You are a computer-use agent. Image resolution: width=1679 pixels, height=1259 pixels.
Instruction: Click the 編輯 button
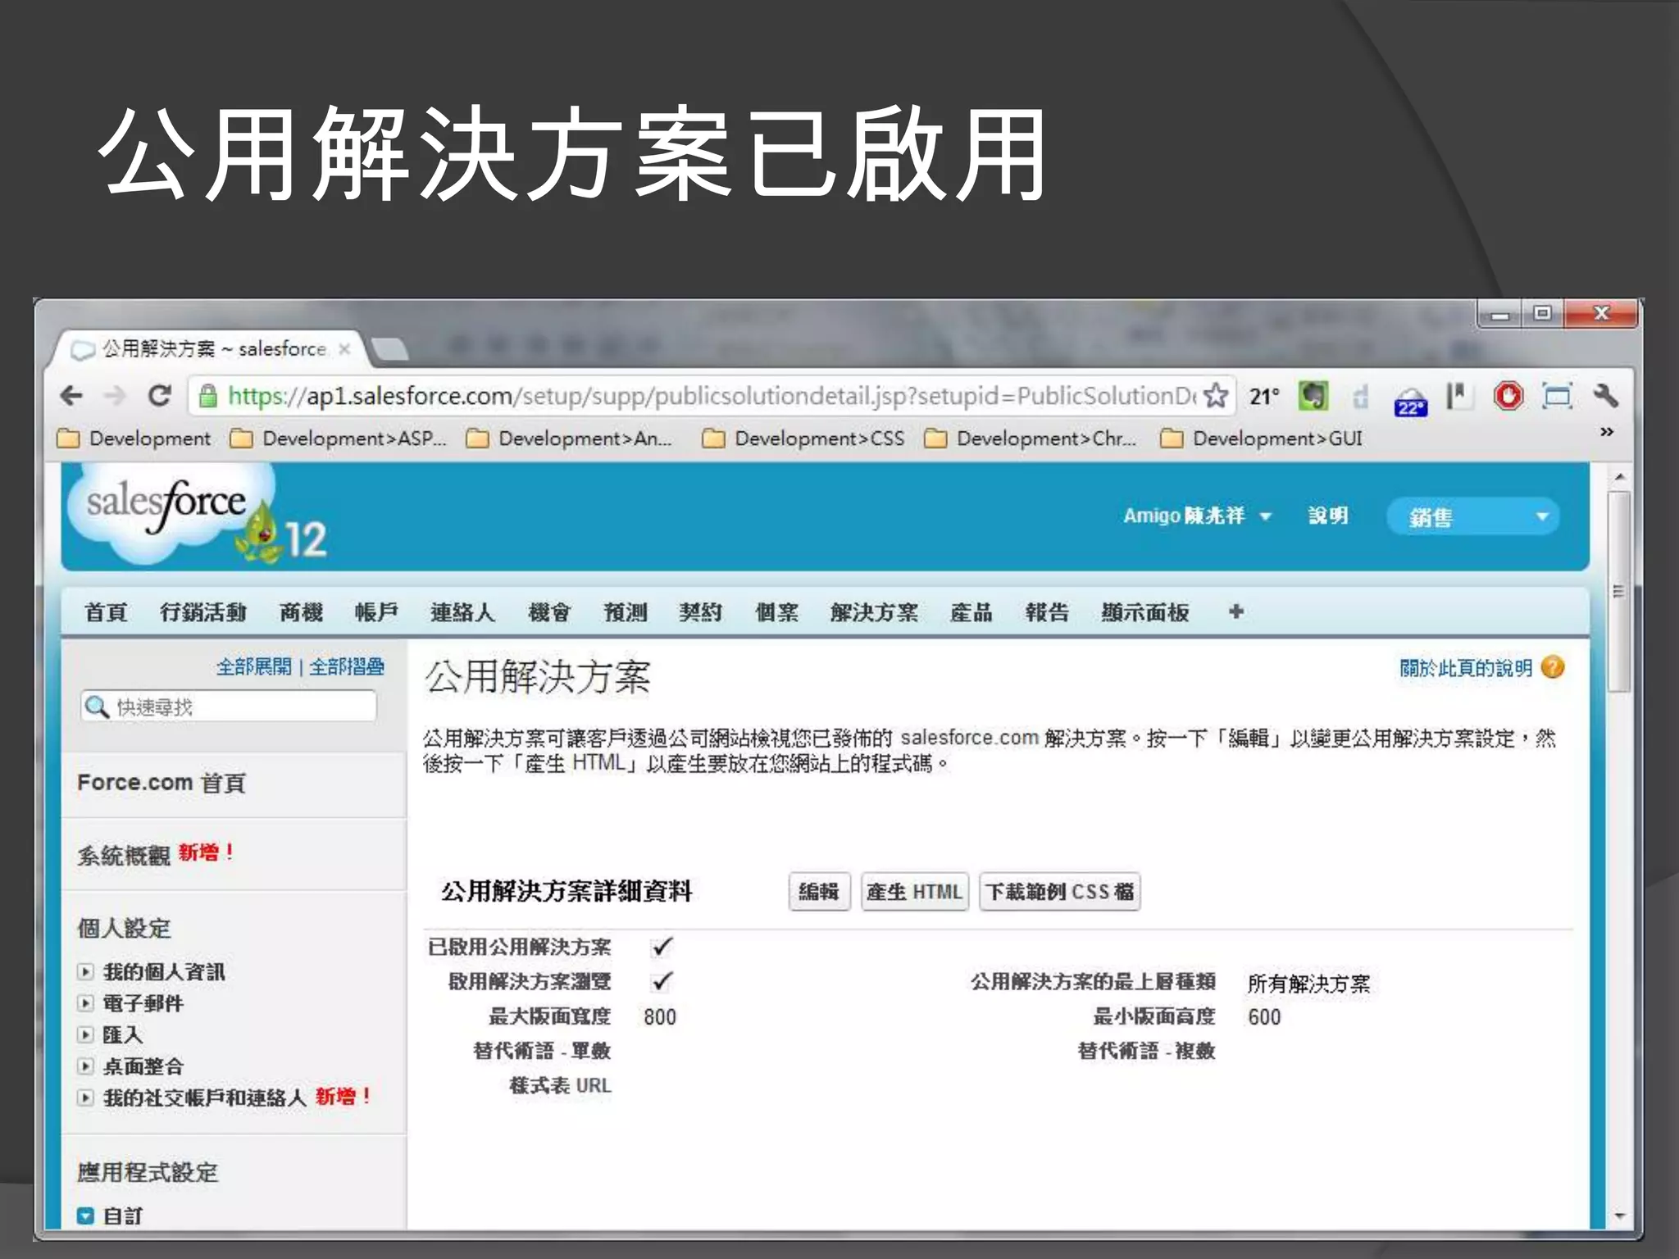click(x=819, y=891)
